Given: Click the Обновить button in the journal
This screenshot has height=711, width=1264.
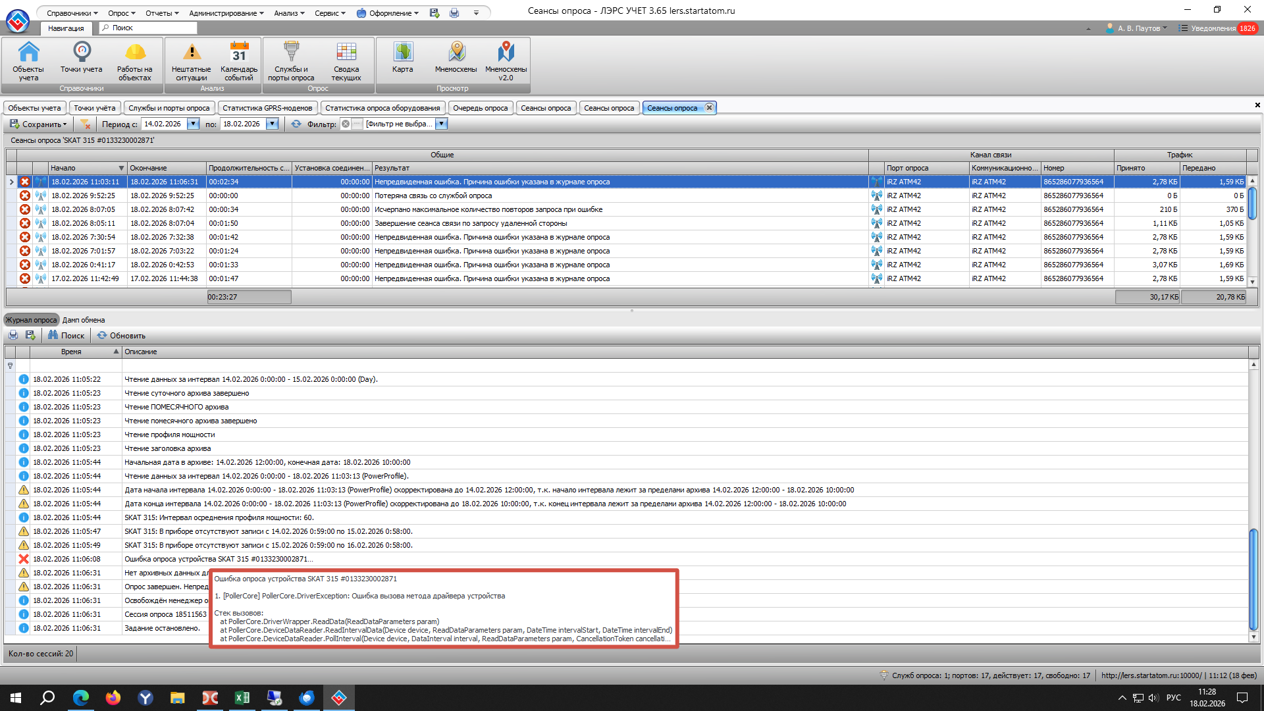Looking at the screenshot, I should click(x=121, y=335).
